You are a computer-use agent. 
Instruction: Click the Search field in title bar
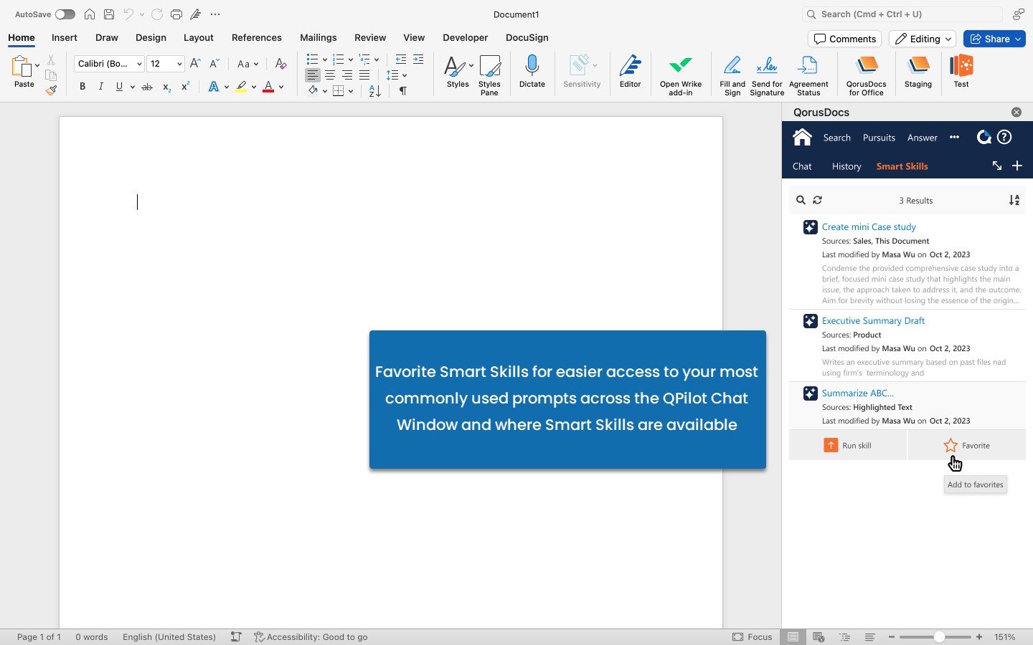[902, 14]
